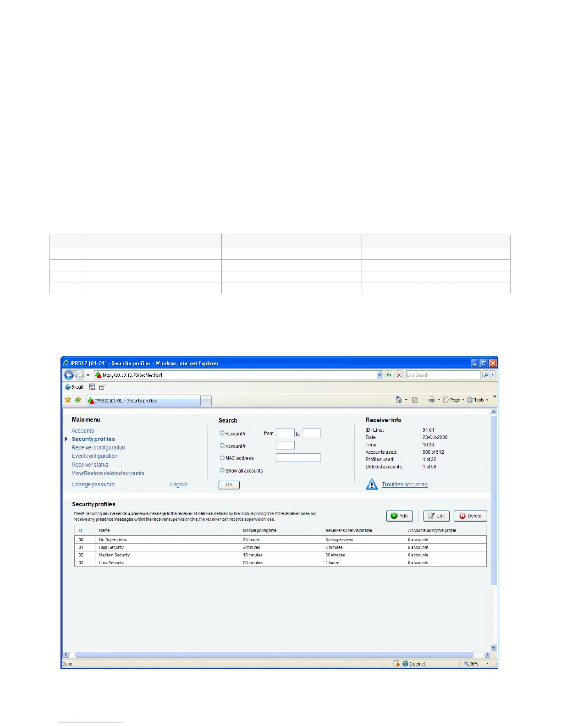The height and width of the screenshot is (726, 561).
Task: Open the Favorites Center star
Action: (68, 400)
